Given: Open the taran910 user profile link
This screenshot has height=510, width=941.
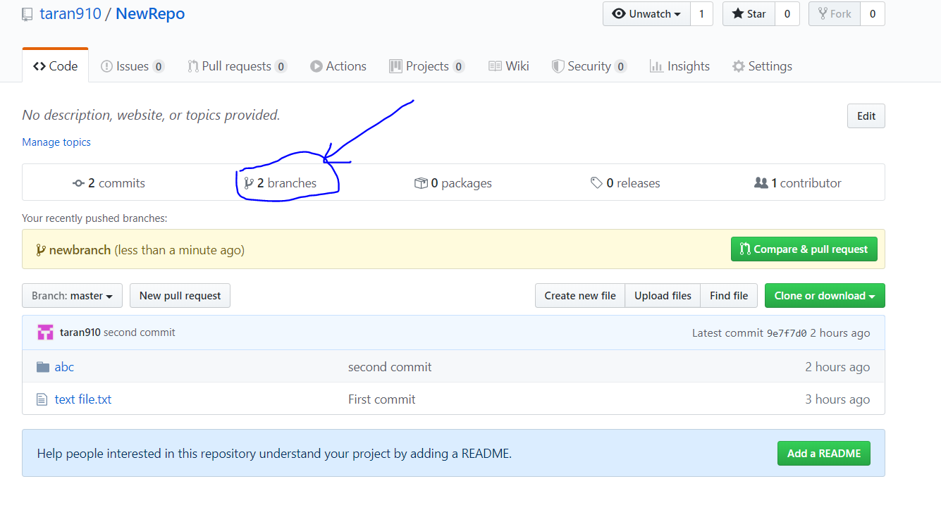Looking at the screenshot, I should coord(70,14).
